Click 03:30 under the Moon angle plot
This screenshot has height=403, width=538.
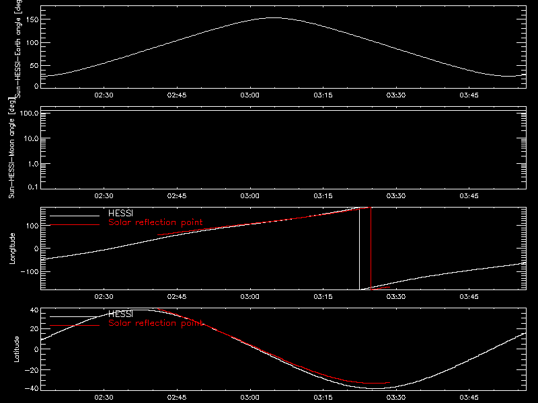coord(396,195)
